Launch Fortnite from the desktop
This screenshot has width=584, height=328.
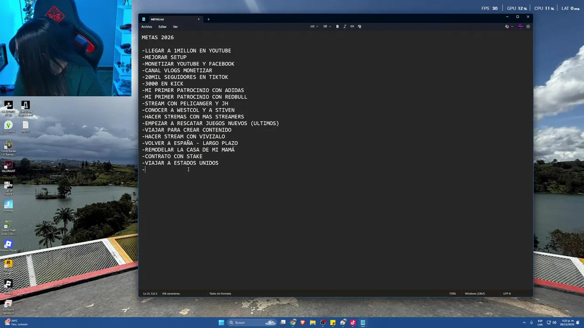[8, 206]
